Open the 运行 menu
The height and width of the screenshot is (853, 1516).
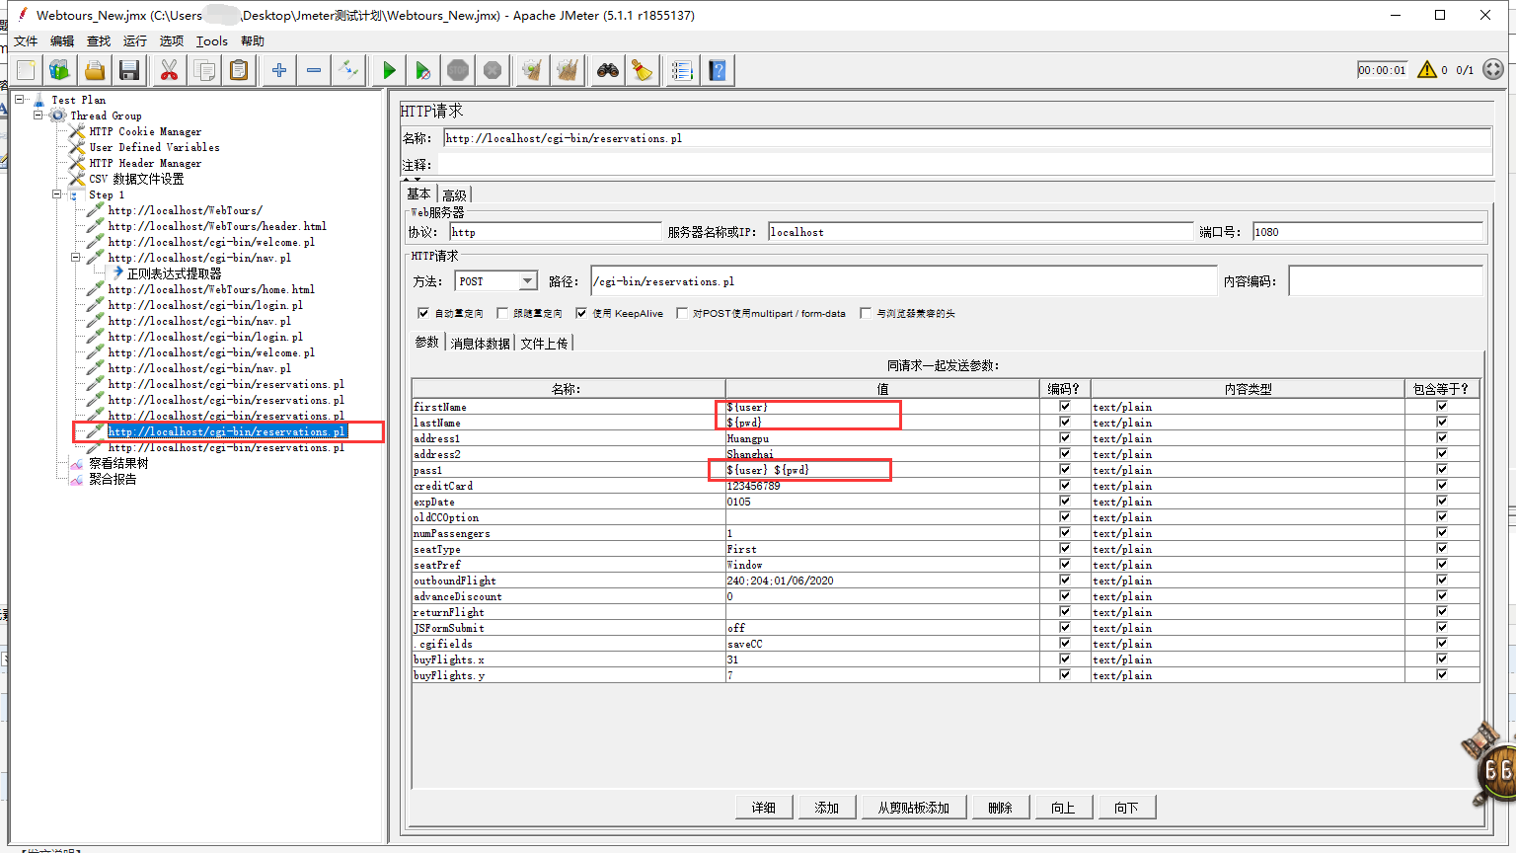pos(135,40)
